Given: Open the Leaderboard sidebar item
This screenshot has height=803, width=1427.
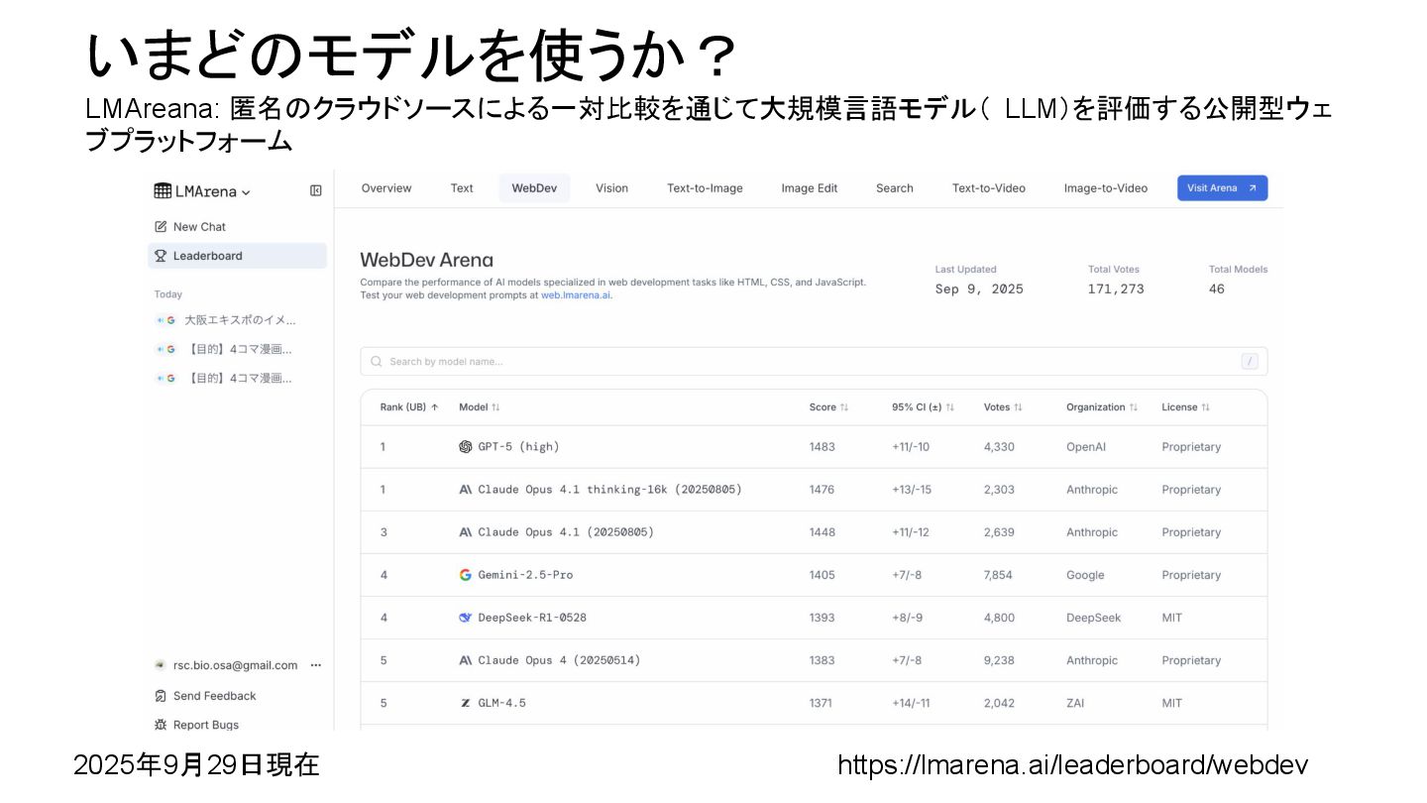Looking at the screenshot, I should point(237,256).
